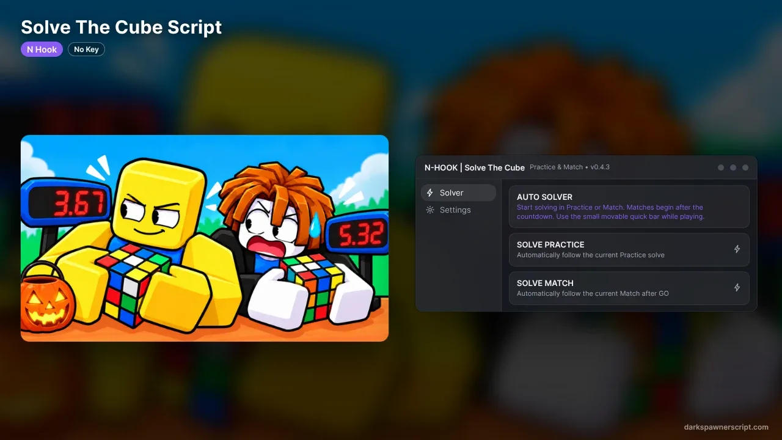This screenshot has height=440, width=782.
Task: Click the SOLVE PRACTICE row
Action: (629, 249)
